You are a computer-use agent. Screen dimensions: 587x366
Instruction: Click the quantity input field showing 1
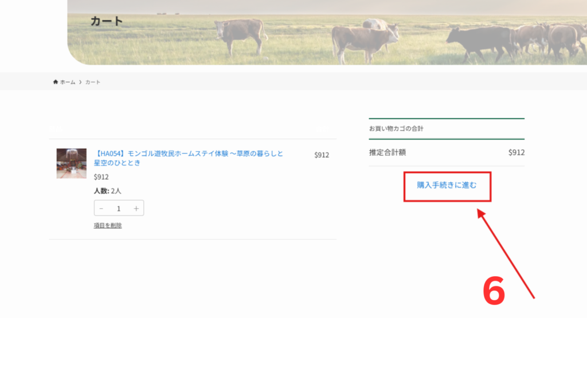119,209
